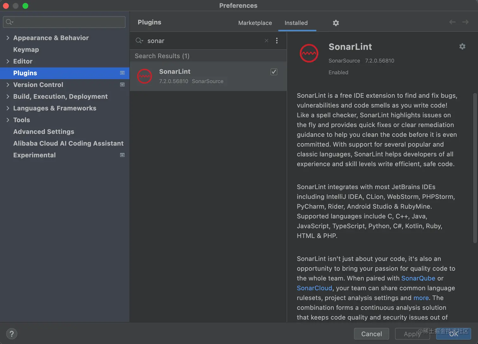Expand the Languages & Frameworks section
Image resolution: width=478 pixels, height=344 pixels.
click(8, 108)
